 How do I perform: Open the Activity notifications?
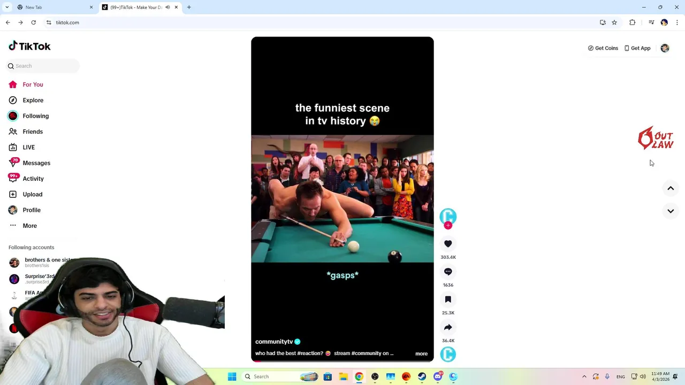click(x=26, y=179)
